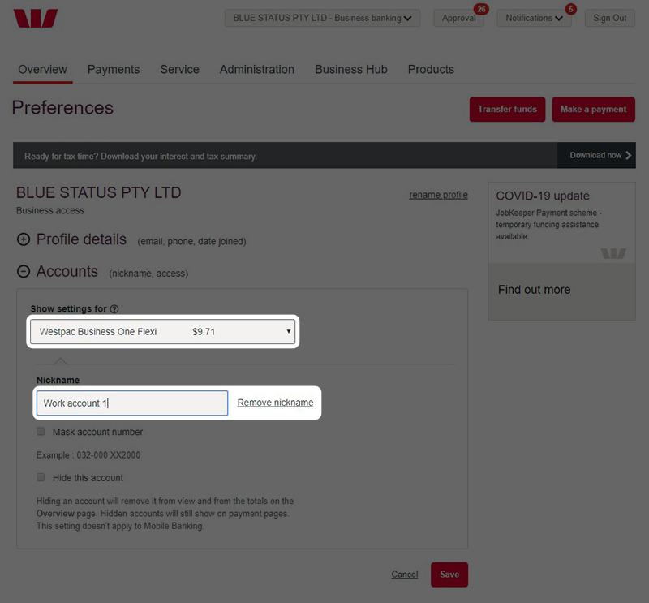Click the tax time banner text
This screenshot has height=603, width=649.
click(140, 156)
